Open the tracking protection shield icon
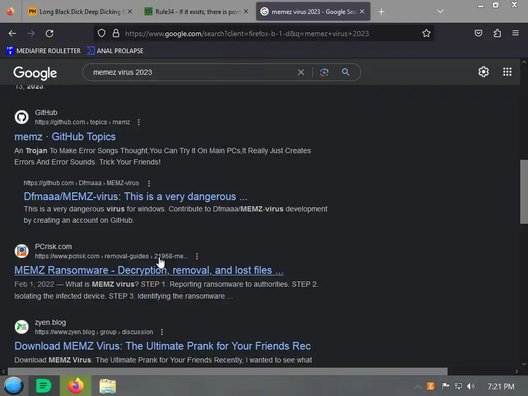This screenshot has width=528, height=396. click(x=102, y=34)
